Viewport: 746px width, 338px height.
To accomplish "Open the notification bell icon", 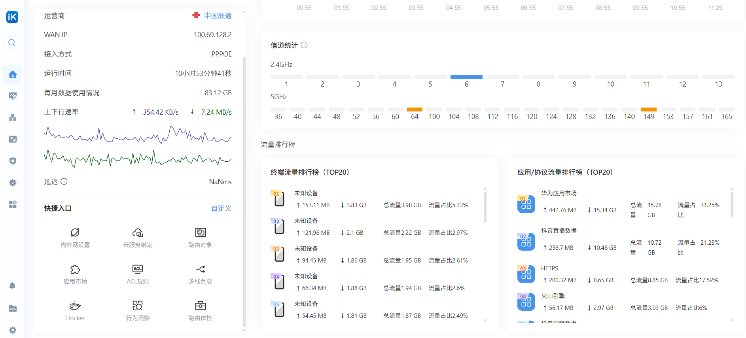I will pos(12,285).
